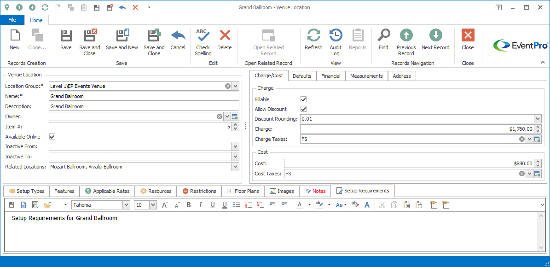Image resolution: width=550 pixels, height=267 pixels.
Task: Click quick access up-arrow previous record icon
Action: (19, 7)
